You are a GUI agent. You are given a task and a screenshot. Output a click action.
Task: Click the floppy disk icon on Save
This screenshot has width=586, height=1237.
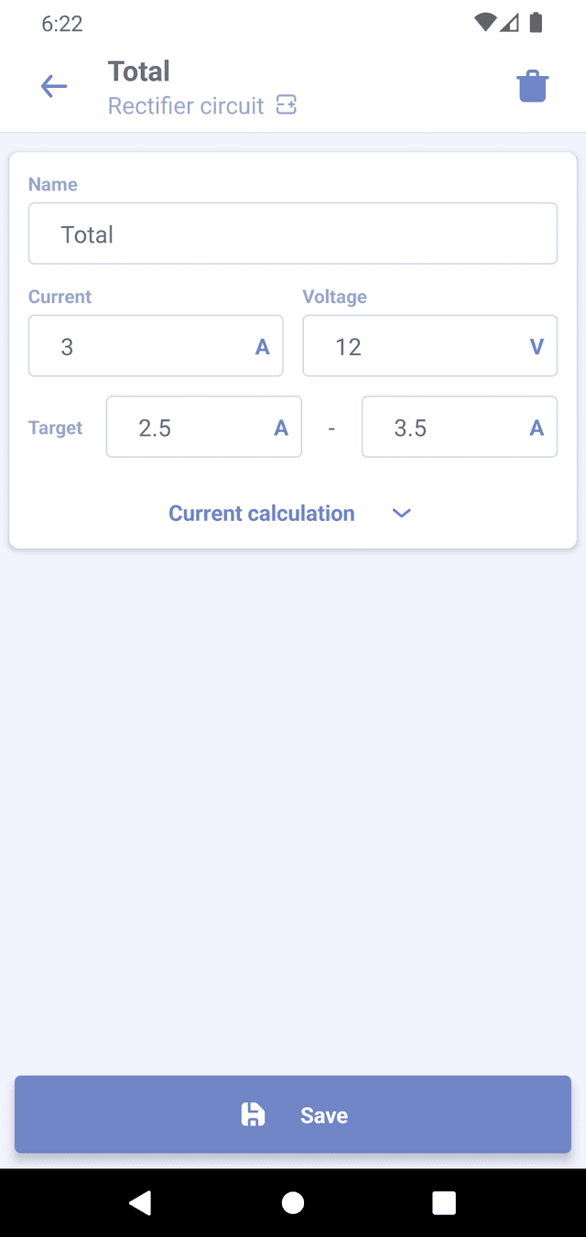point(253,1114)
